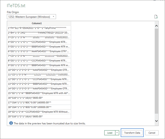The width and height of the screenshot is (165, 139).
Task: Select row starting with 6^DD^1^1^3^O^3
Action: 39,51
